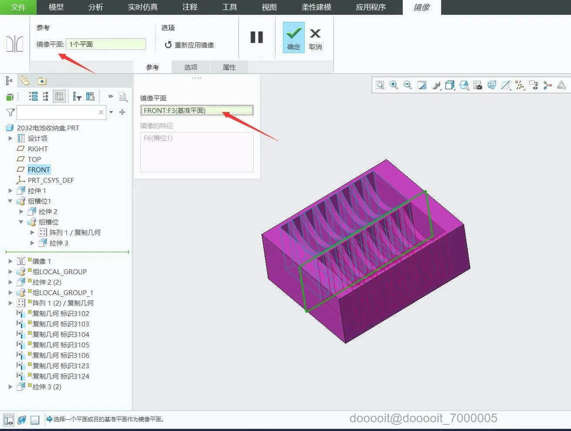The width and height of the screenshot is (571, 431).
Task: Click the Zoom In magnifier icon
Action: [x=394, y=85]
